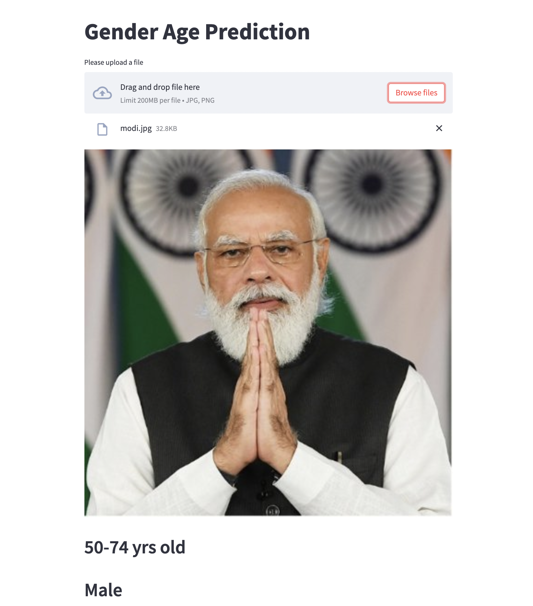This screenshot has height=606, width=533.
Task: Click the Gender Age Prediction heading
Action: tap(197, 32)
